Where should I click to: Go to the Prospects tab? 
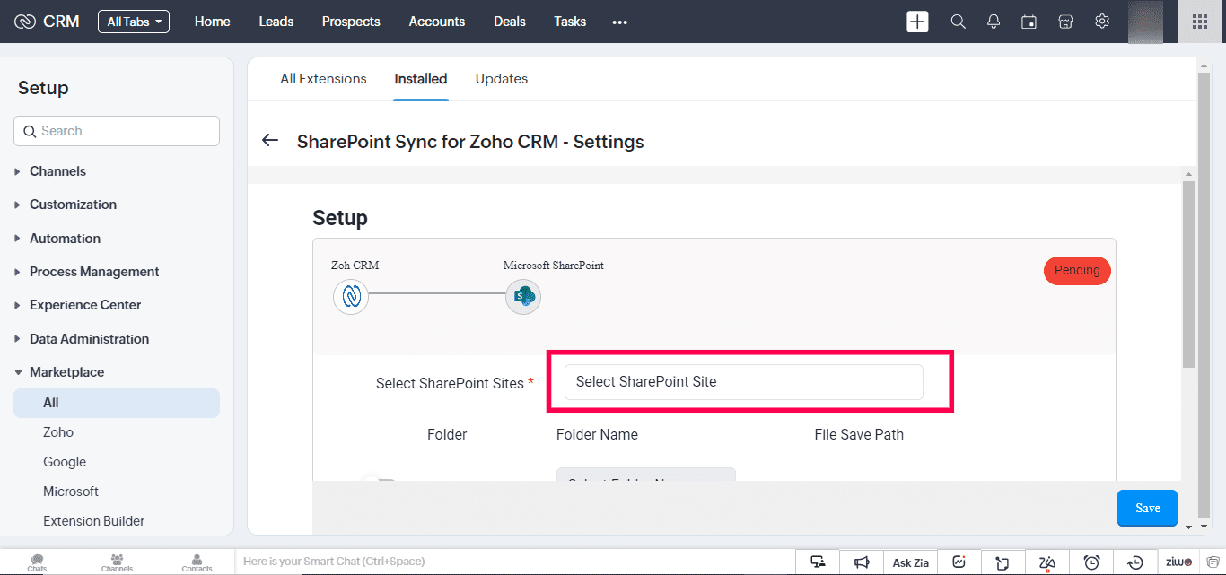click(x=351, y=22)
